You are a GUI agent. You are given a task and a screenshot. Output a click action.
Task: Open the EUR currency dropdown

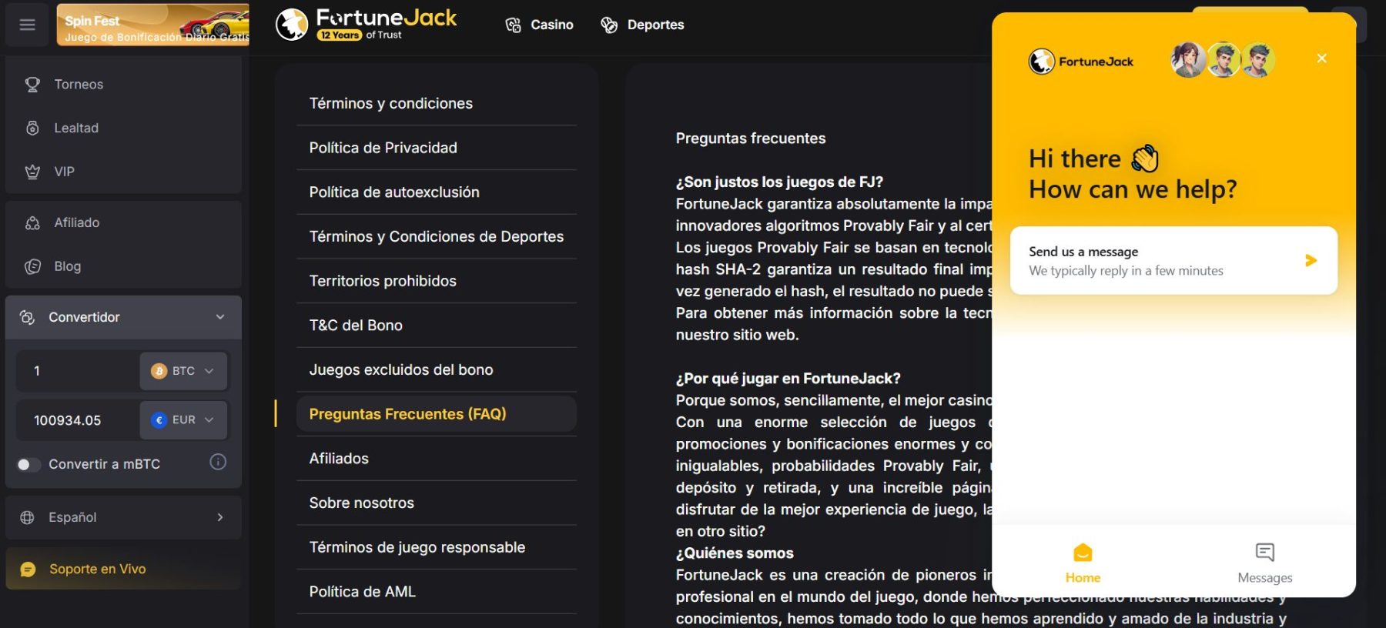click(x=183, y=420)
